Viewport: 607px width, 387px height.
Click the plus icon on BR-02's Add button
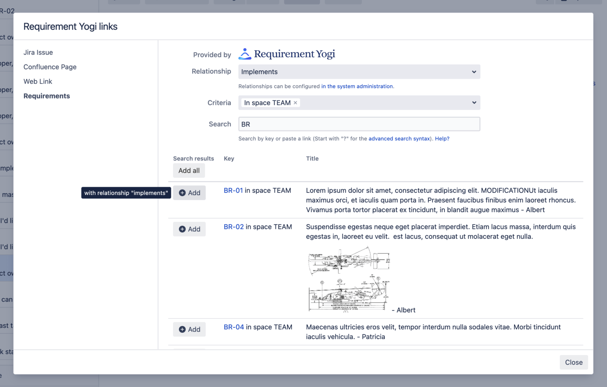(182, 229)
